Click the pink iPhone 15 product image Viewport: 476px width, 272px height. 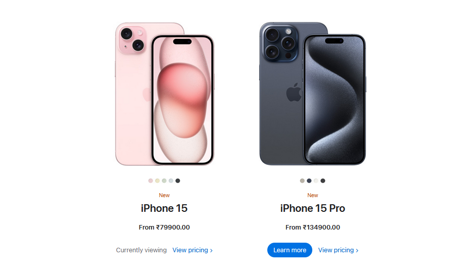coord(165,94)
